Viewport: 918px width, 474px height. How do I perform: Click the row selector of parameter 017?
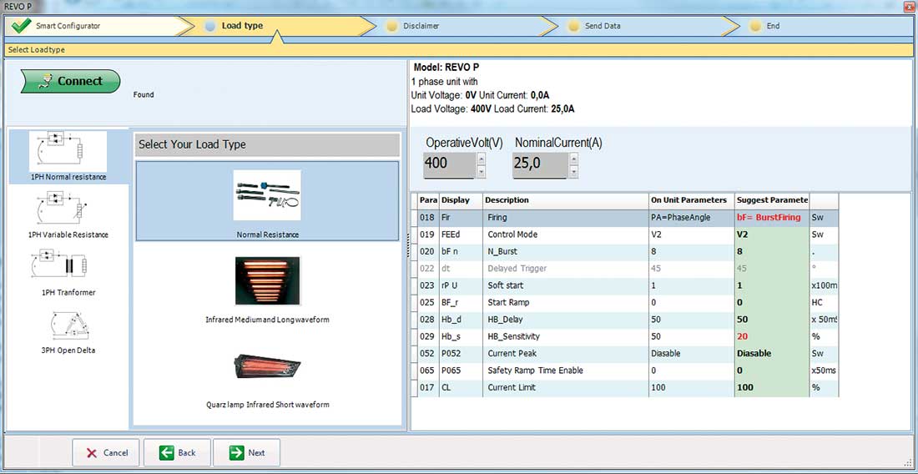pyautogui.click(x=415, y=387)
